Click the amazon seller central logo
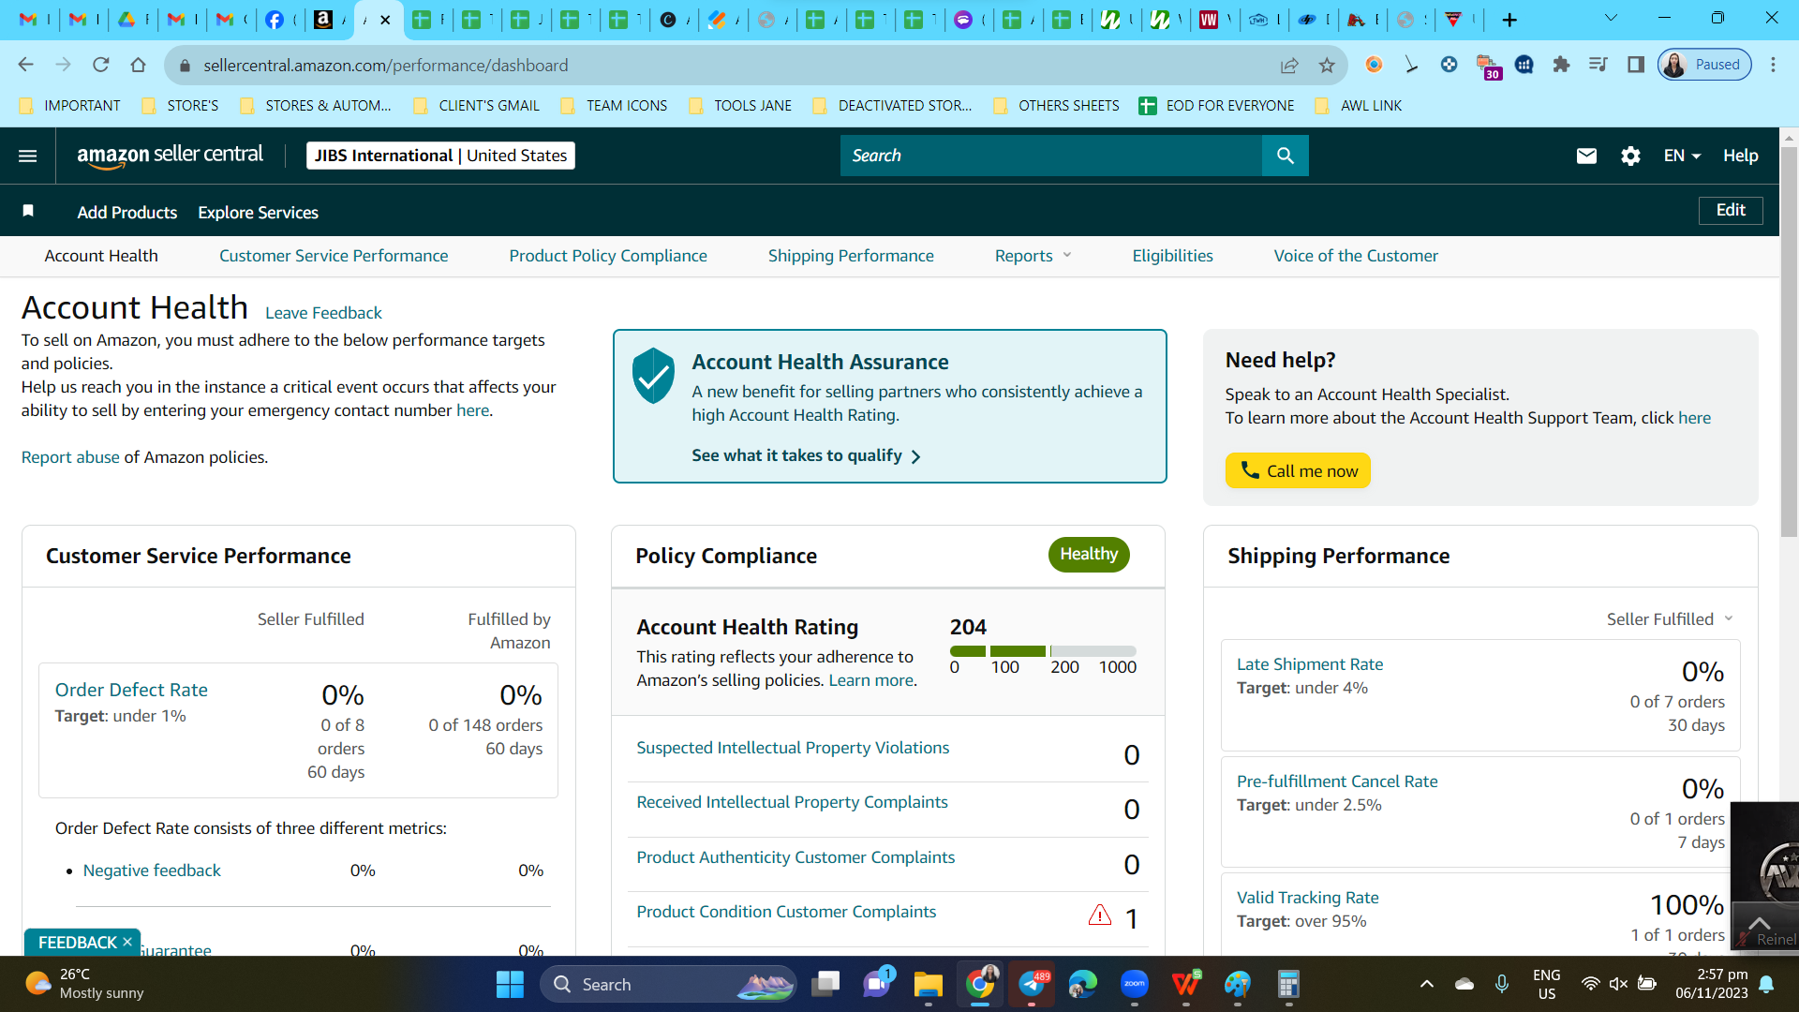1799x1012 pixels. pyautogui.click(x=170, y=156)
